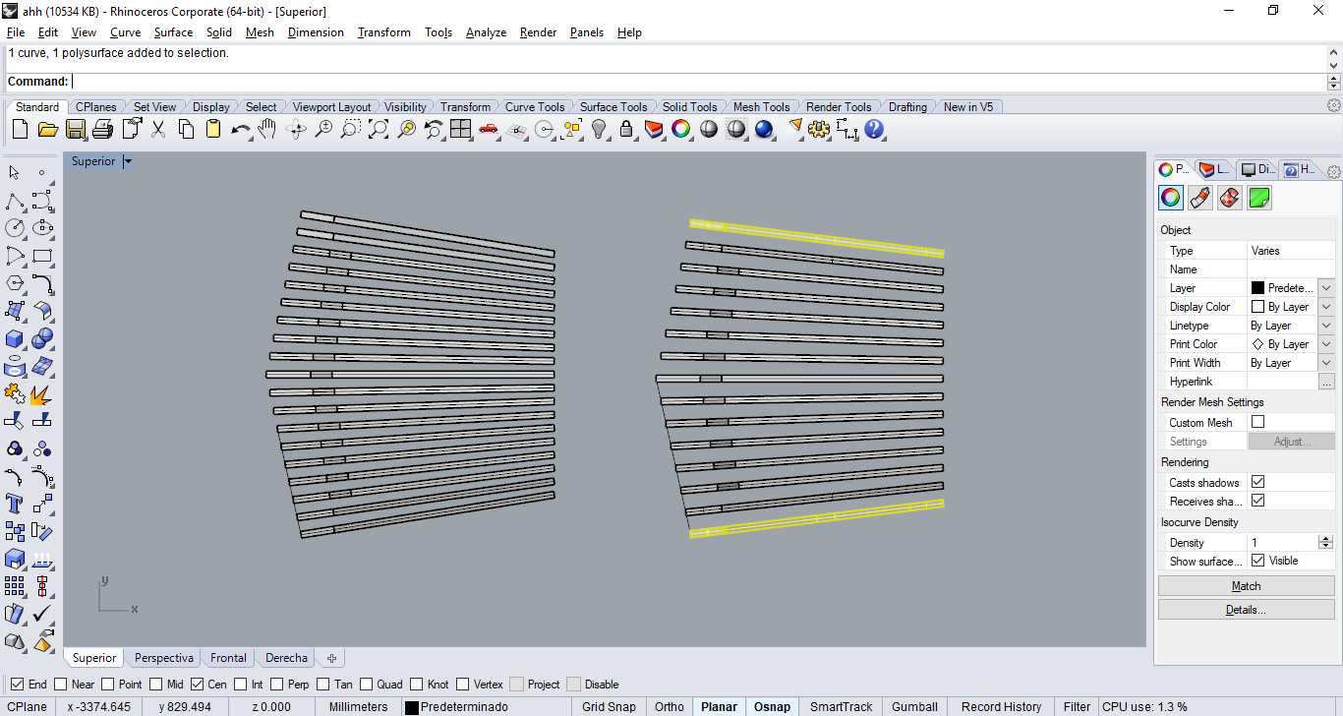Screen dimensions: 1343x716
Task: Click the Print icon in toolbar
Action: pos(102,129)
